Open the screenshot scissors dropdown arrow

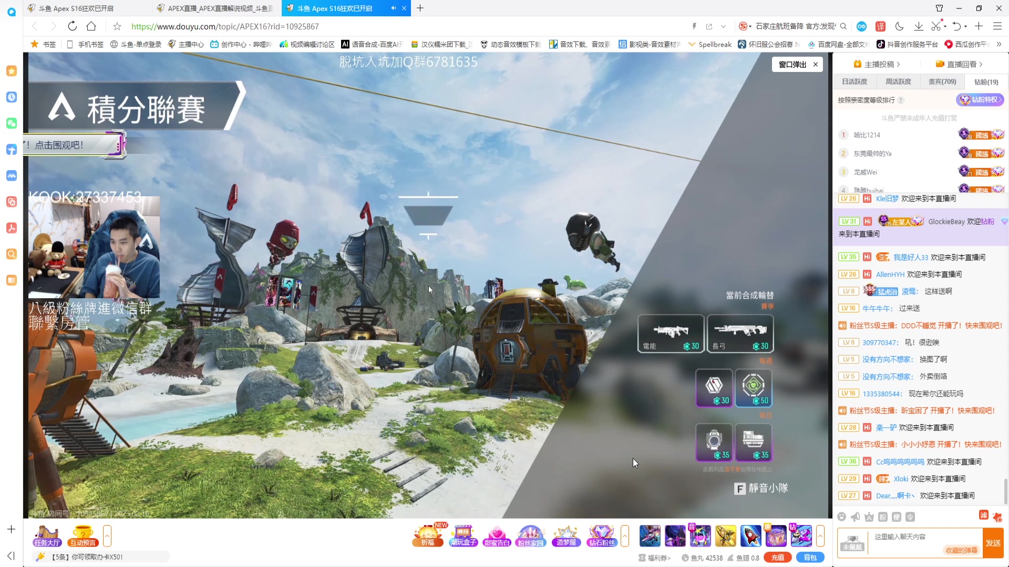pos(945,26)
